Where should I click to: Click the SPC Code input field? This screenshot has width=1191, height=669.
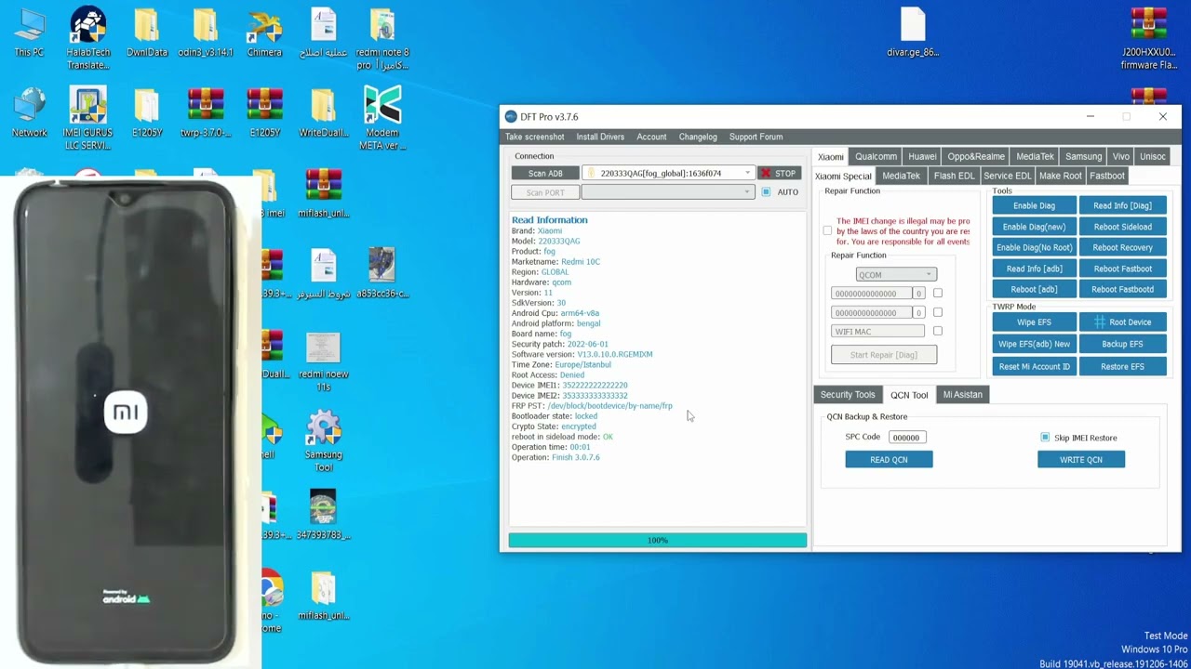click(907, 438)
